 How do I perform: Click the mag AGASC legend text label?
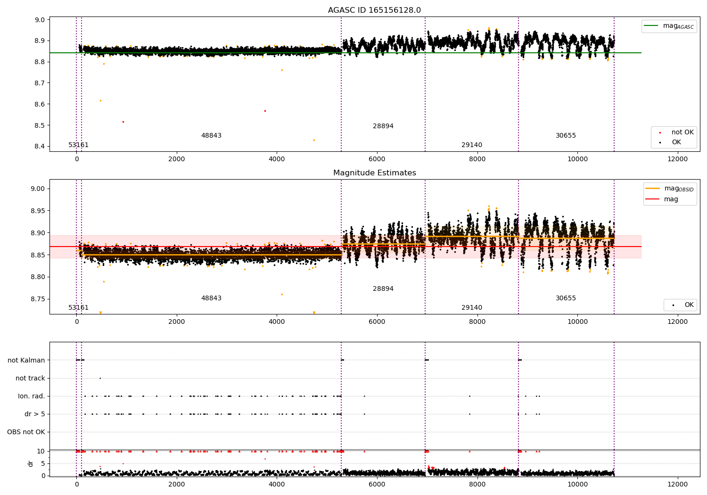pos(678,26)
